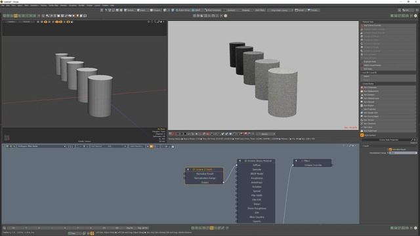Image resolution: width=420 pixels, height=236 pixels.
Task: Click the first orange icon in the 3D viewport header
Action: pyautogui.click(x=45, y=22)
